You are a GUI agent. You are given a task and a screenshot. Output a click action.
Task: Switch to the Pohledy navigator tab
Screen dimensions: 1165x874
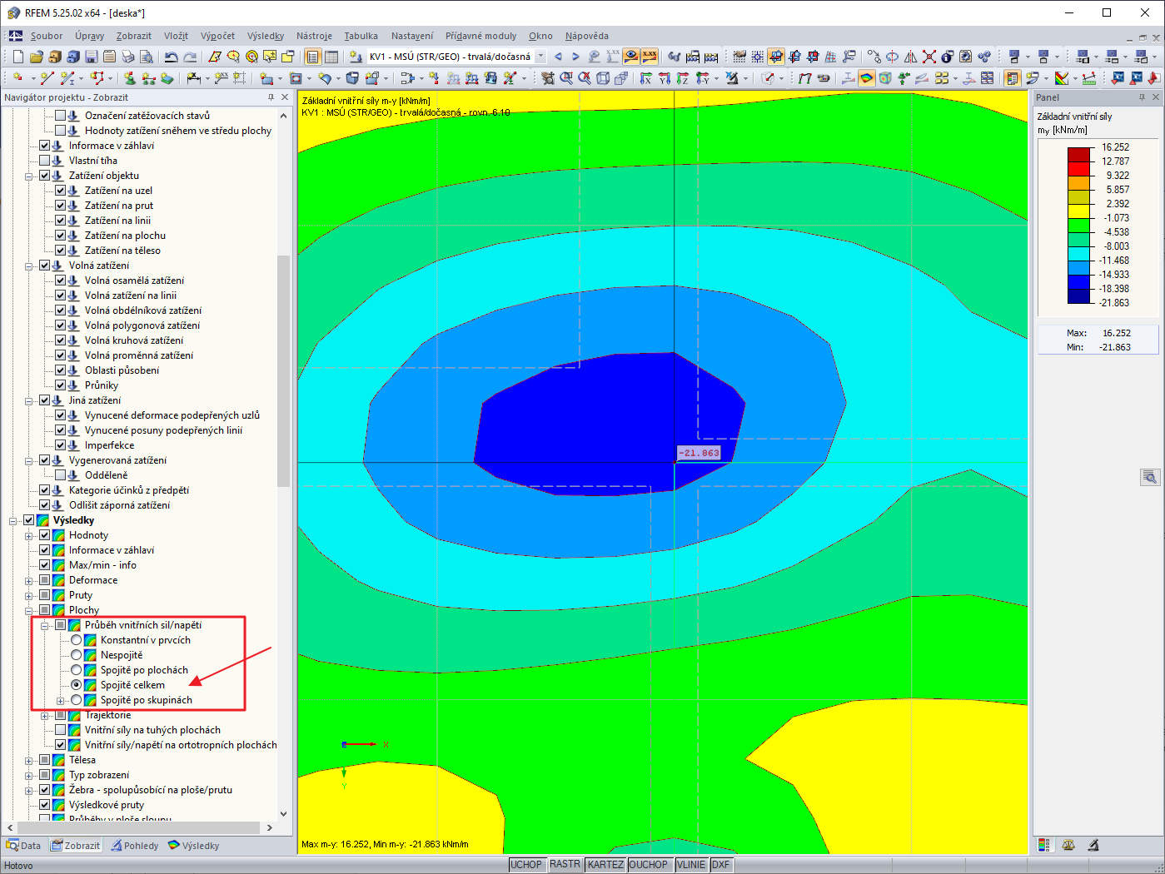(135, 846)
